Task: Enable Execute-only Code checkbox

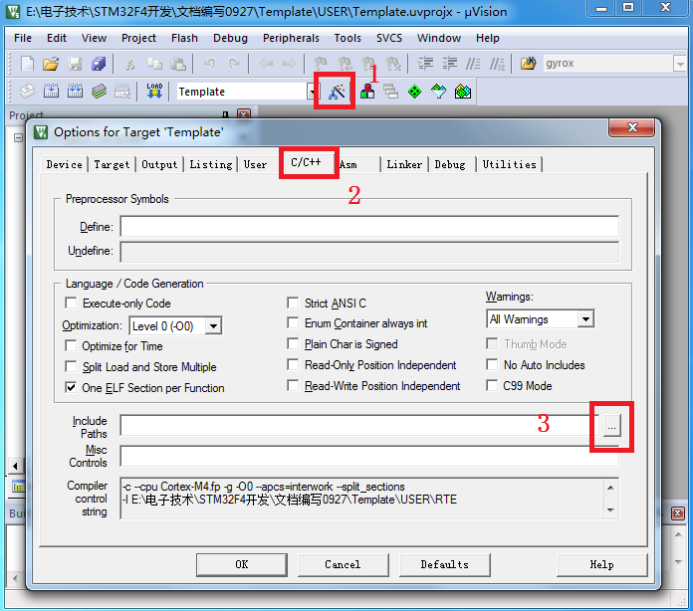Action: tap(71, 304)
